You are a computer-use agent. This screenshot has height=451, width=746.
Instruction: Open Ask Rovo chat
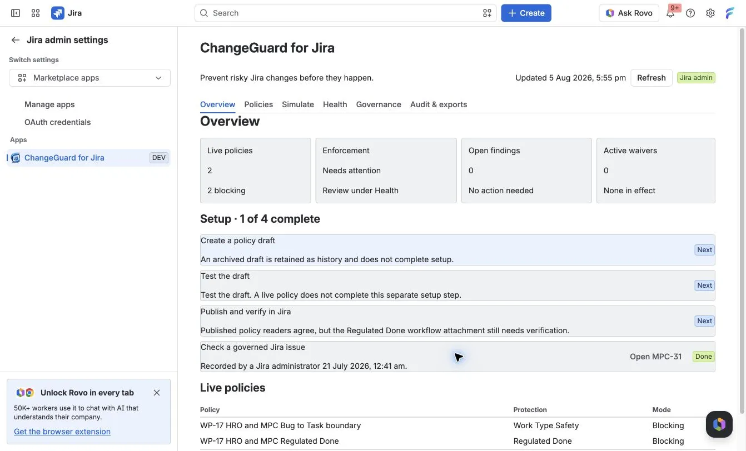(629, 13)
